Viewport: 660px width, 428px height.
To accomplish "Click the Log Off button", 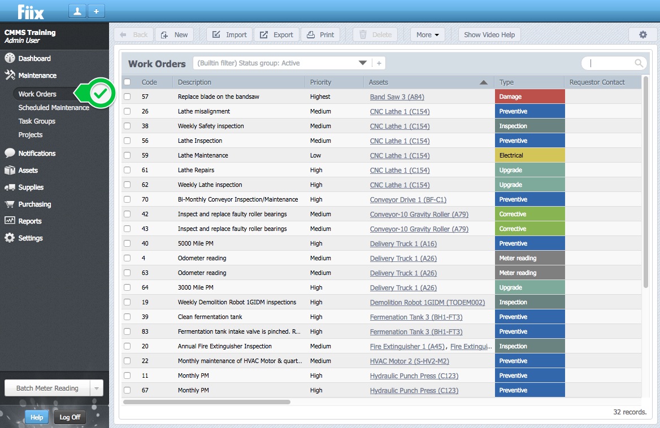I will tap(70, 417).
